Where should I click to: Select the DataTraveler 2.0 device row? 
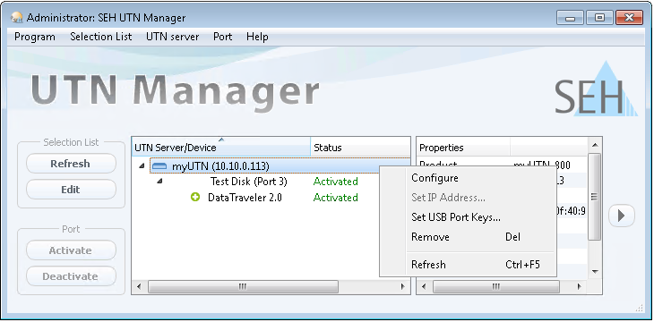point(245,198)
